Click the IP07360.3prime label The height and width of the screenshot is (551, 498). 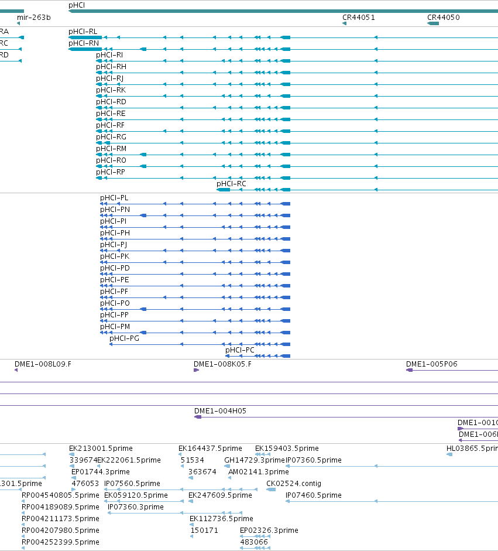click(x=136, y=506)
